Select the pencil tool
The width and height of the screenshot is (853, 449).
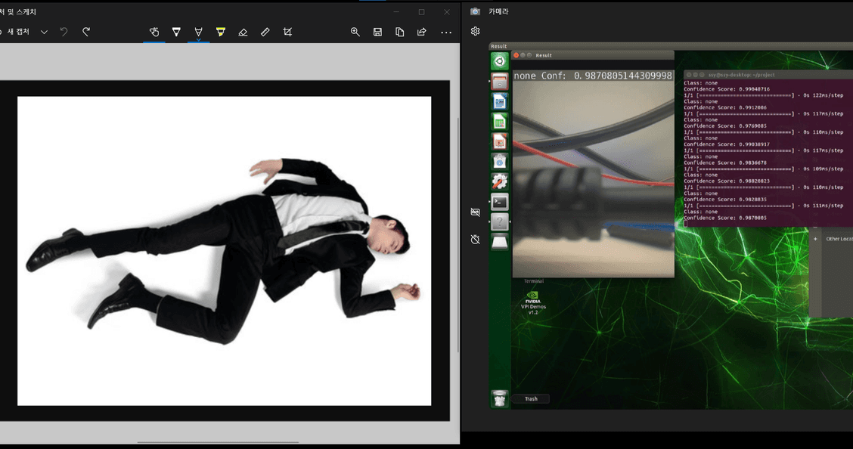point(198,32)
